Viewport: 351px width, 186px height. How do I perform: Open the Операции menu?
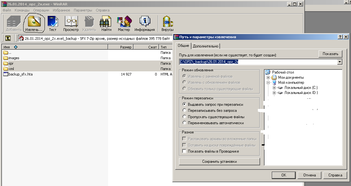pyautogui.click(x=41, y=10)
